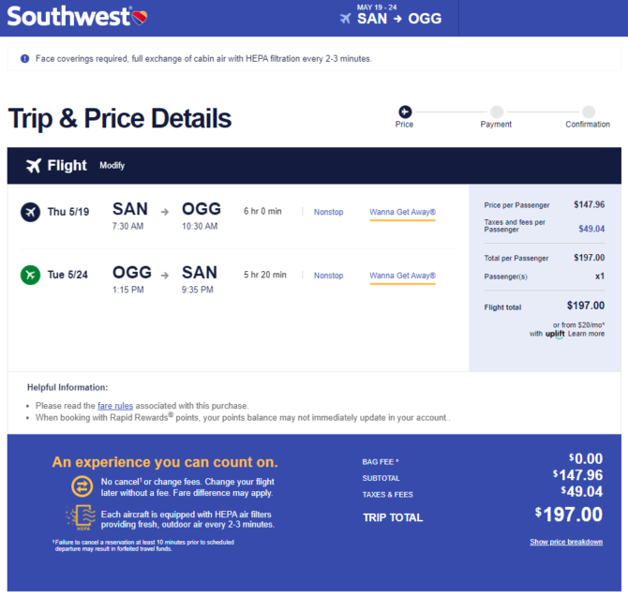This screenshot has height=598, width=628.
Task: Click the dark departing flight icon for Thu 5/19
Action: point(30,212)
